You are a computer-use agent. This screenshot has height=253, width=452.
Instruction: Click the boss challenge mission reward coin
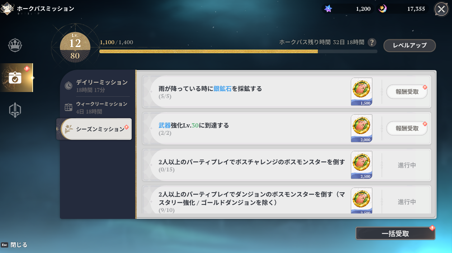(361, 165)
